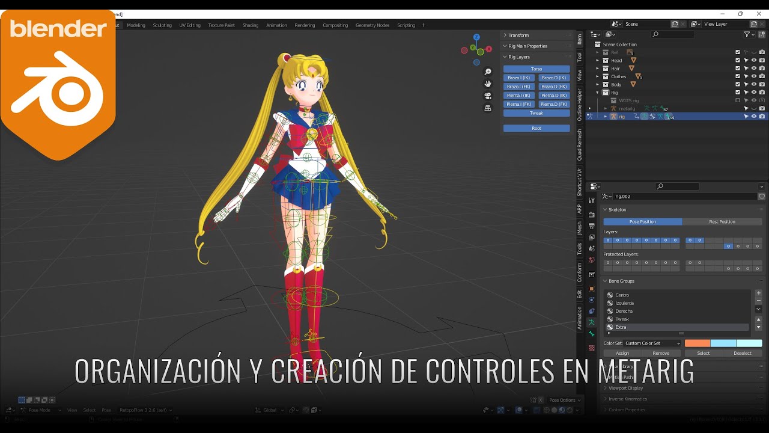Screen dimensions: 769x433
Task: Enable the WGTS_rig collection checkbox
Action: 738,100
